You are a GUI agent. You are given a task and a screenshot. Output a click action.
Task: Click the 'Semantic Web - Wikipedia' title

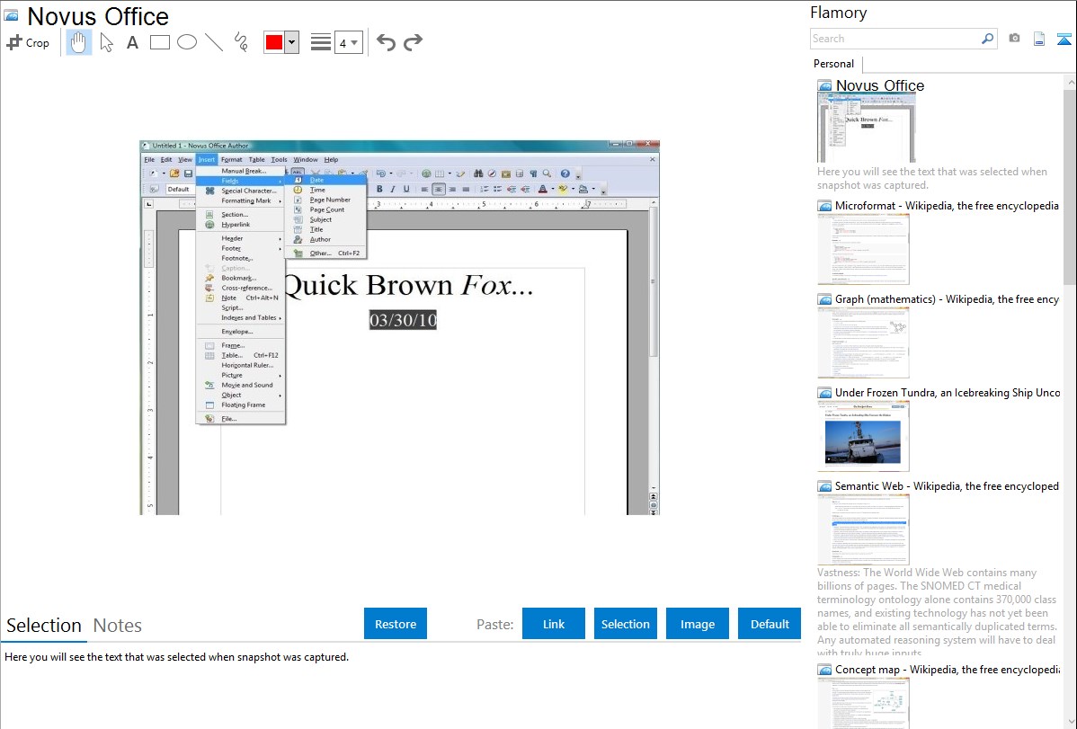pos(947,486)
